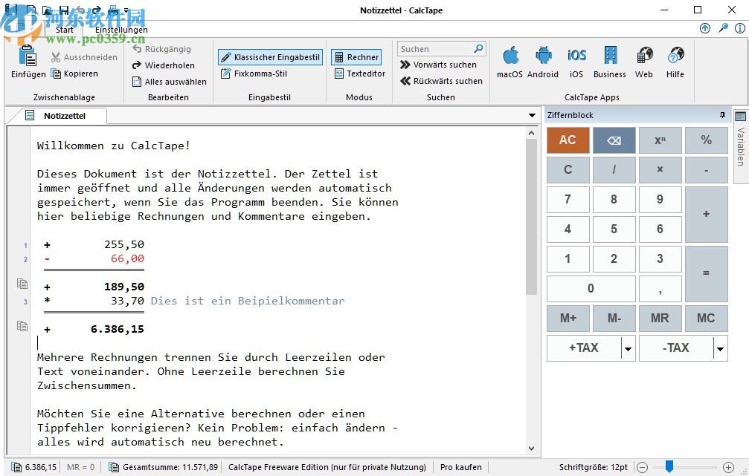The height and width of the screenshot is (476, 749).
Task: Click MR memory recall key
Action: (660, 318)
